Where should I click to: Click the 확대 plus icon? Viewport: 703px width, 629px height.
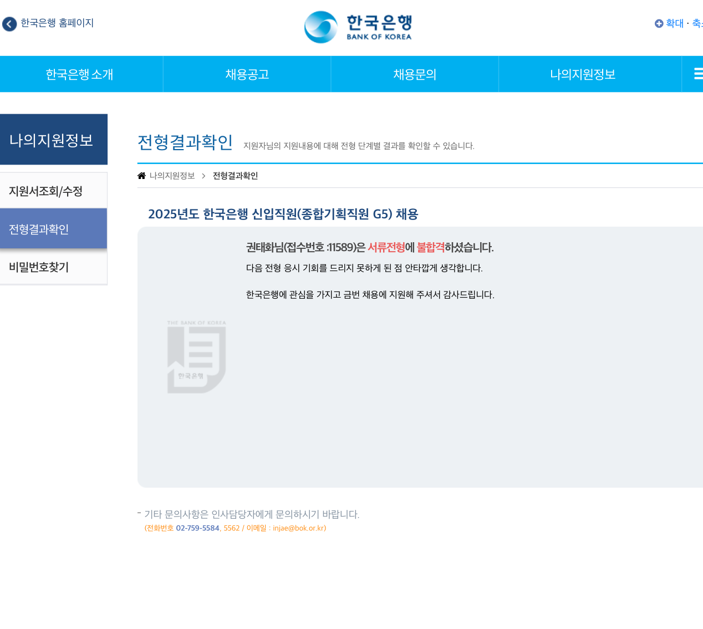(659, 23)
